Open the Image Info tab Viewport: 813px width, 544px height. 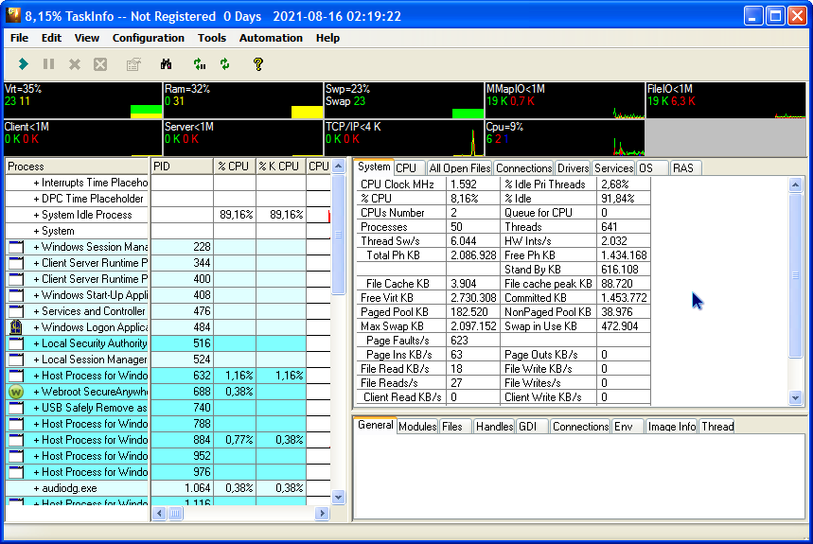pyautogui.click(x=672, y=427)
